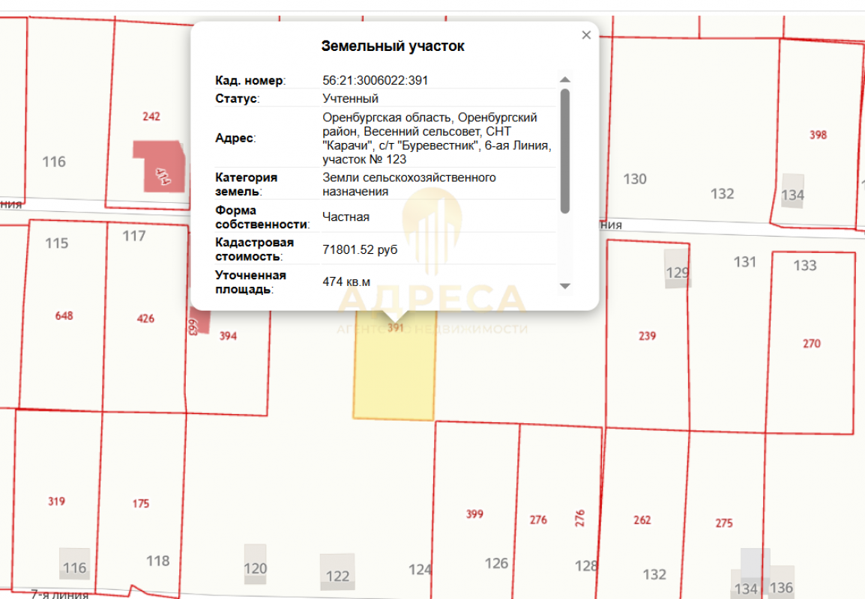
Task: Select parcel labeled 242 on the map
Action: click(151, 117)
